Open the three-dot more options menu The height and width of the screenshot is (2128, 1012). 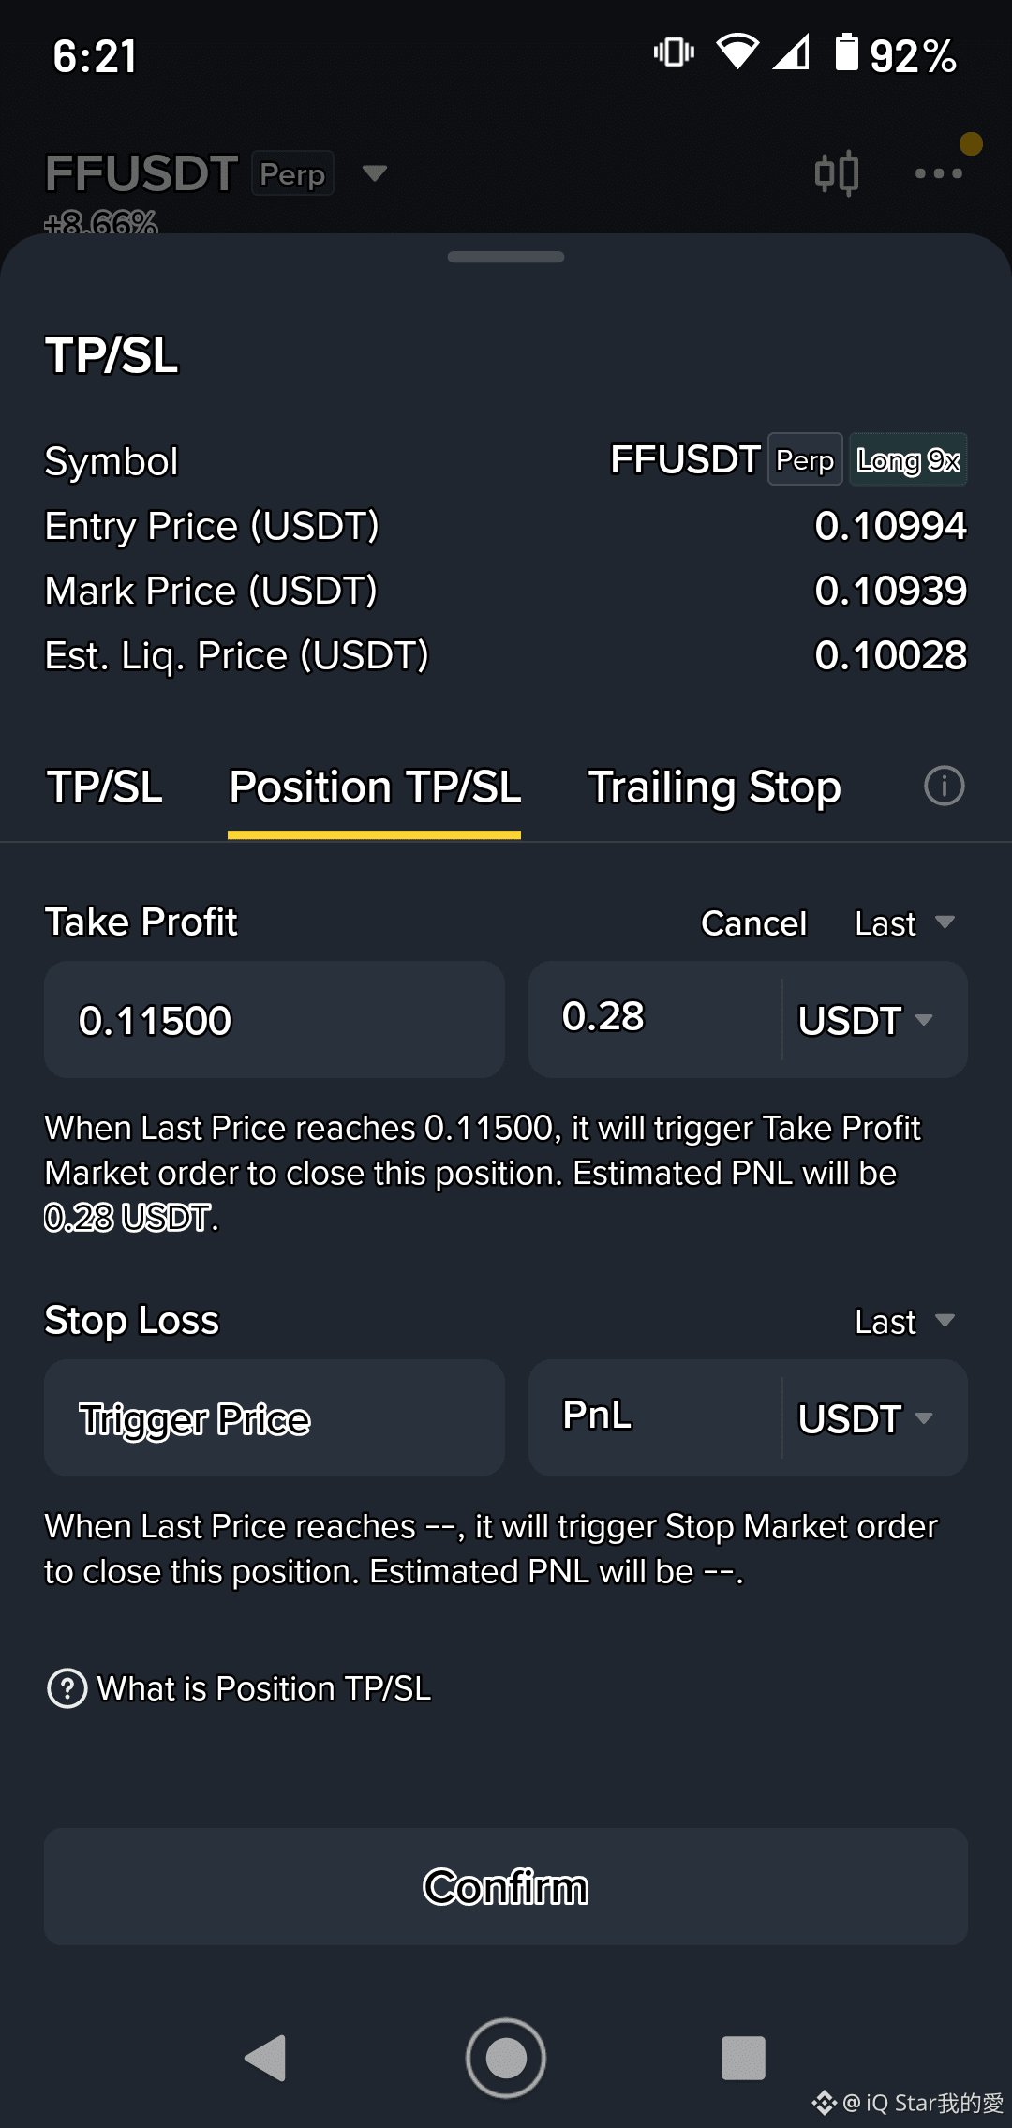(x=939, y=173)
